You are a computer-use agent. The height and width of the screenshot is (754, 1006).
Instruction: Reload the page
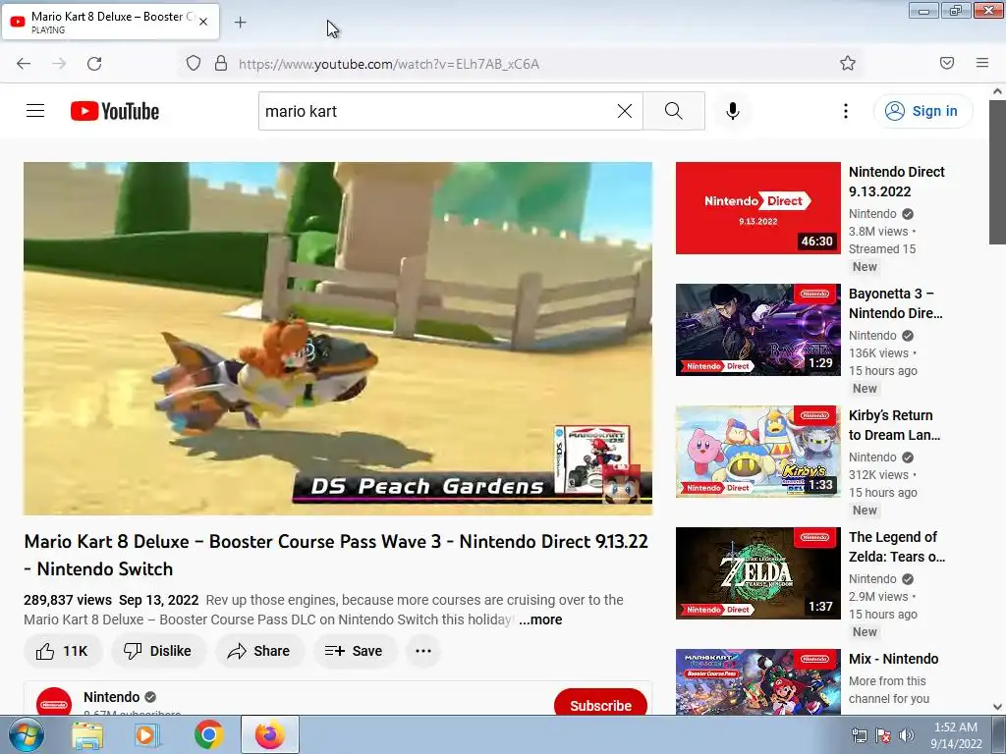coord(94,64)
